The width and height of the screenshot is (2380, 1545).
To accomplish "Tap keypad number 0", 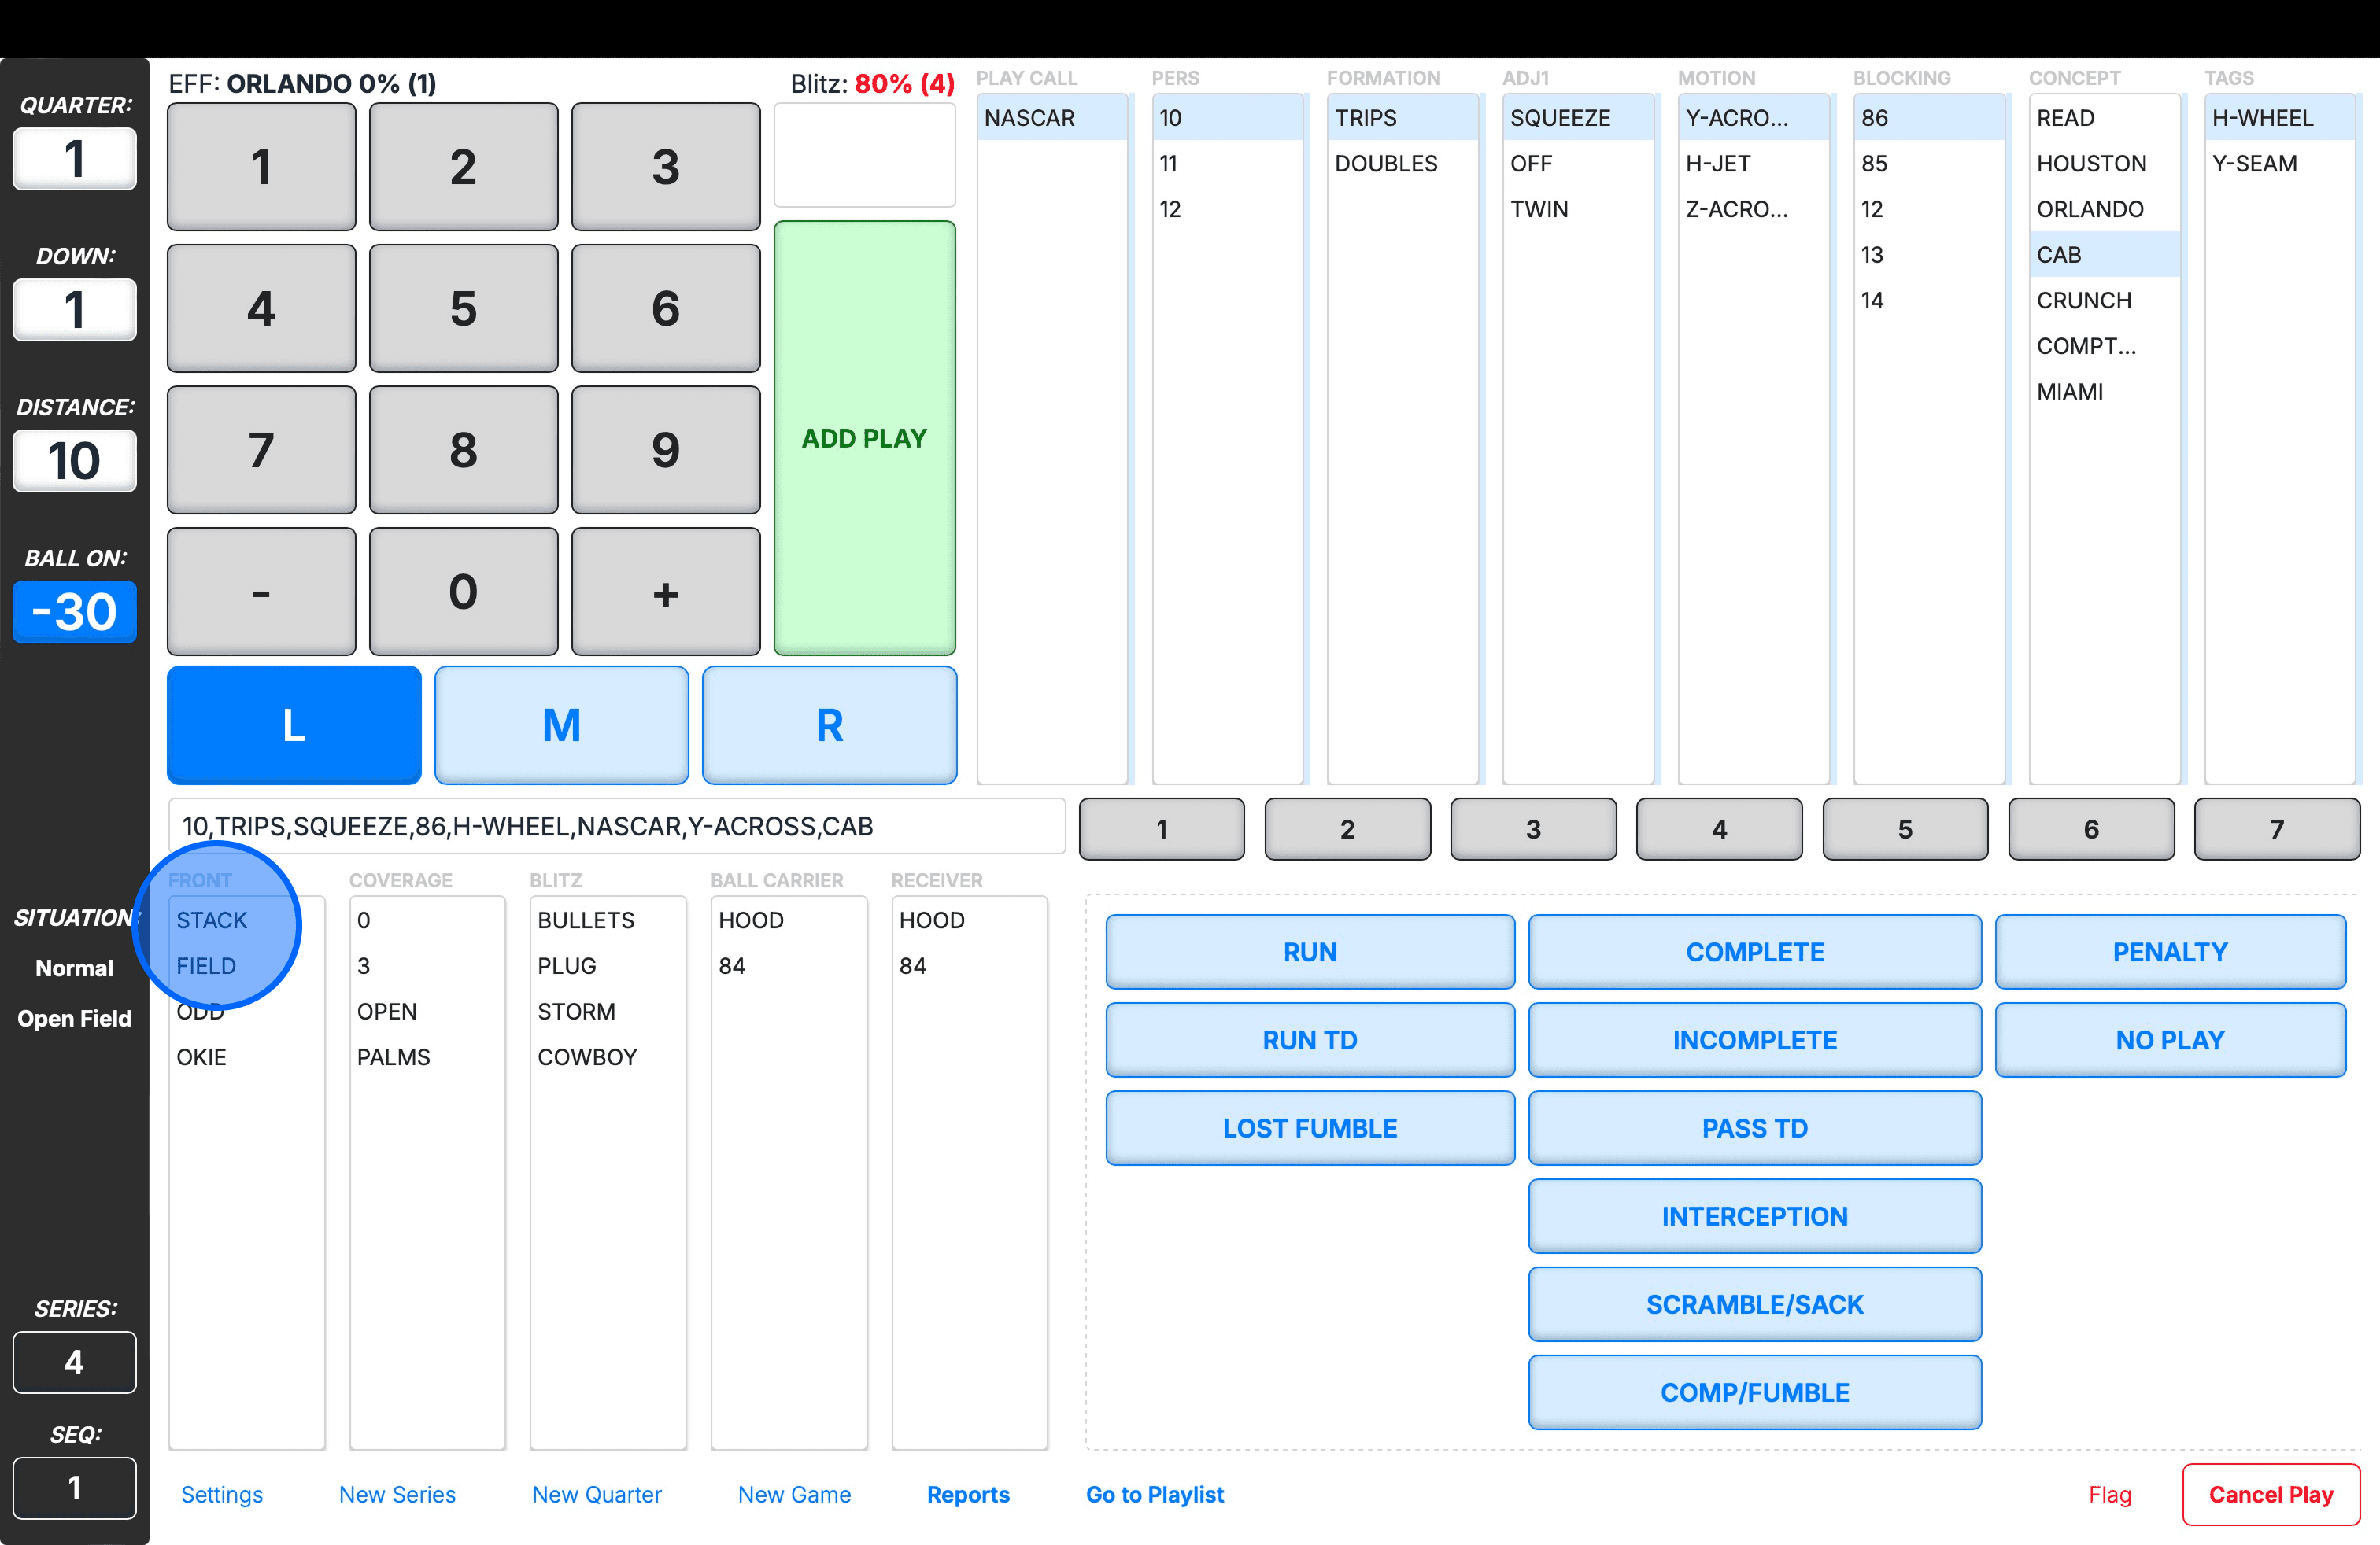I will tap(463, 592).
